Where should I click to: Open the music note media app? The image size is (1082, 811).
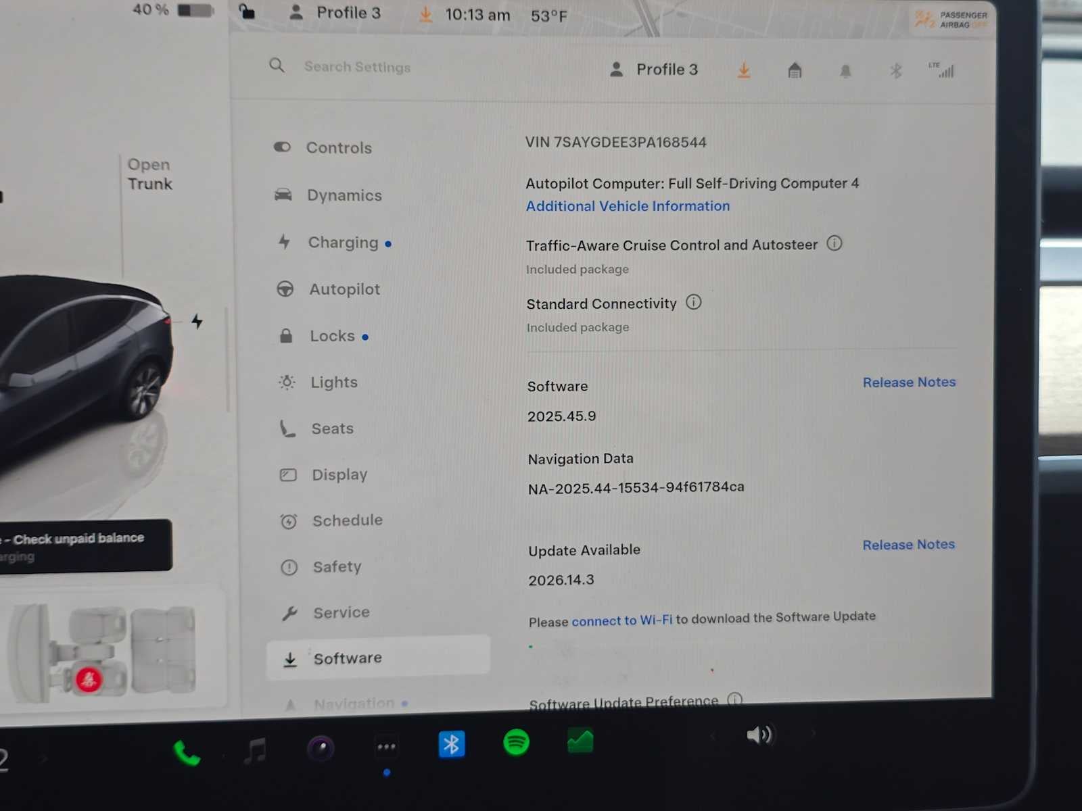pos(255,751)
